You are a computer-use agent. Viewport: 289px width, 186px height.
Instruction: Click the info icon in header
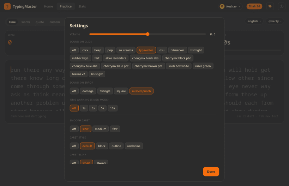point(282,6)
